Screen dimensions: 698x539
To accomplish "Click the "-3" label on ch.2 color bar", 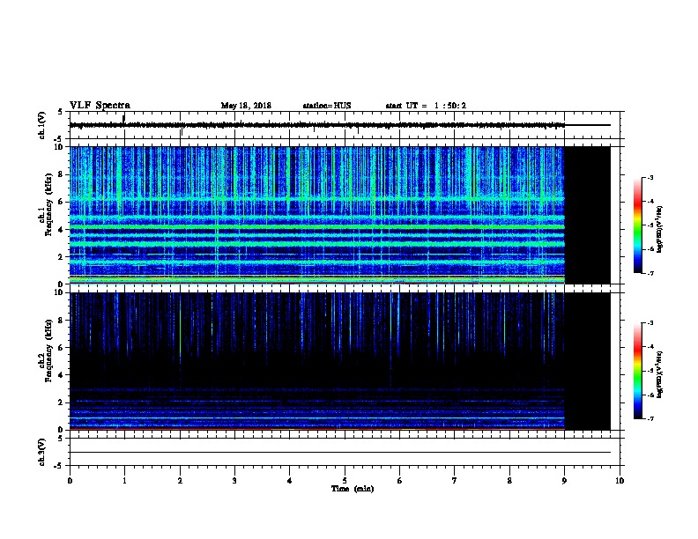I will pos(650,323).
